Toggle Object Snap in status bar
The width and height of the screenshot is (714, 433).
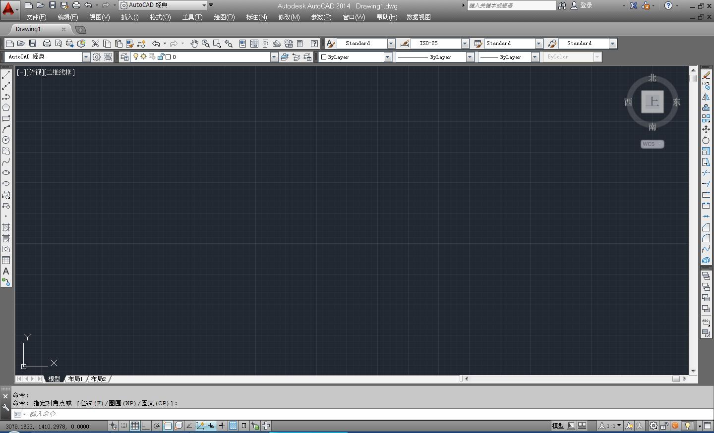pos(168,426)
